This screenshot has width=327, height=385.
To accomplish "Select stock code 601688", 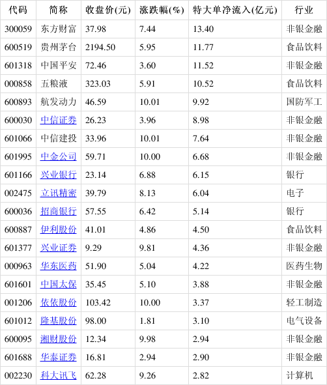I will tap(18, 357).
